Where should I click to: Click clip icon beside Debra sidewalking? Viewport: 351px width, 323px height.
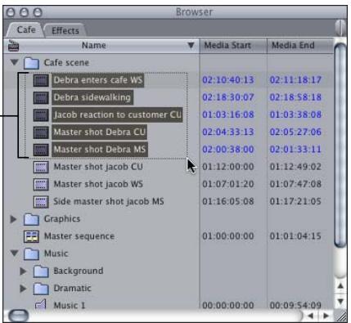[41, 97]
